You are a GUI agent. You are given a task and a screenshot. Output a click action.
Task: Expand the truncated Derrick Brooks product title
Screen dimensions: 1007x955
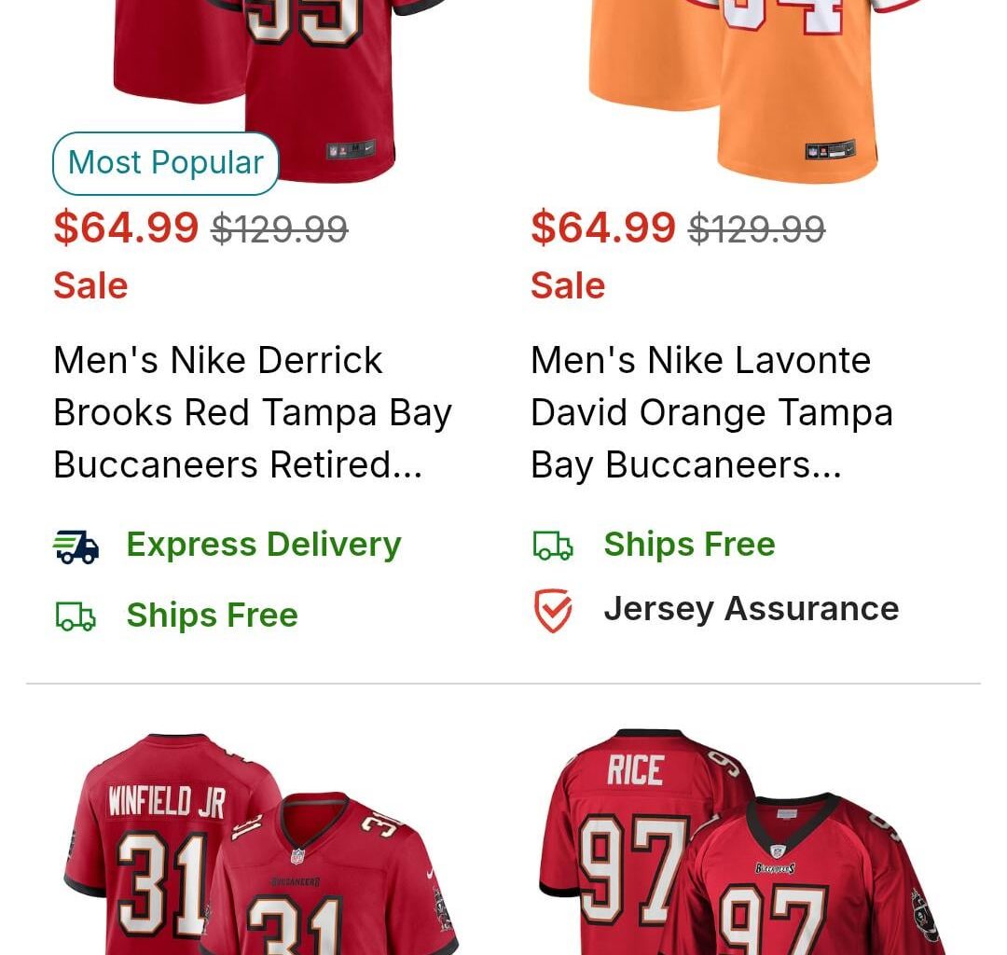coord(253,412)
